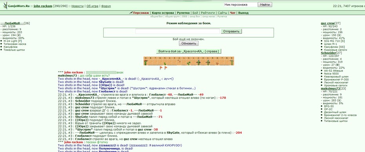
Task: Click OP-2C item entry
Action: pyautogui.click(x=328, y=109)
